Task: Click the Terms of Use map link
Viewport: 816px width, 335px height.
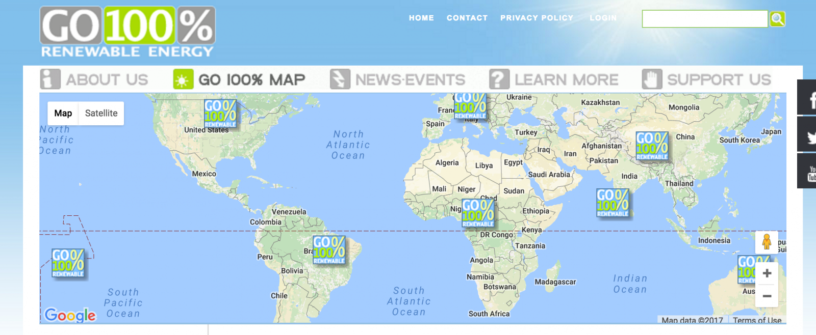Action: 757,320
